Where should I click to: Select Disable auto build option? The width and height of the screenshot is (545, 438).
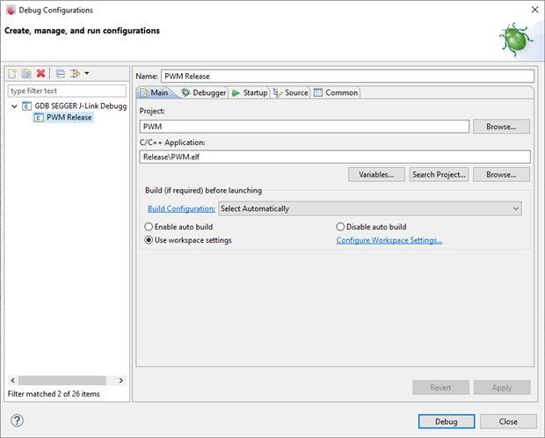(x=340, y=227)
